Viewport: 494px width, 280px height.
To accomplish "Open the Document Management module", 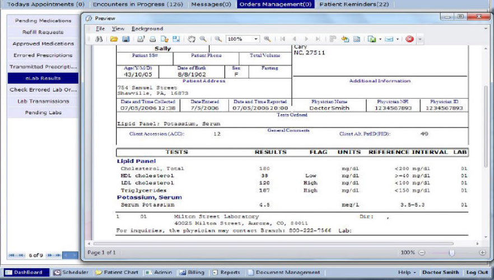I will click(284, 273).
